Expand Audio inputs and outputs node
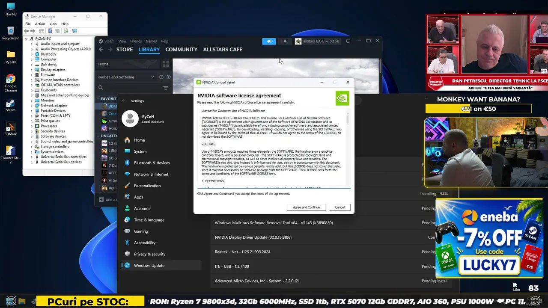 [x=31, y=44]
